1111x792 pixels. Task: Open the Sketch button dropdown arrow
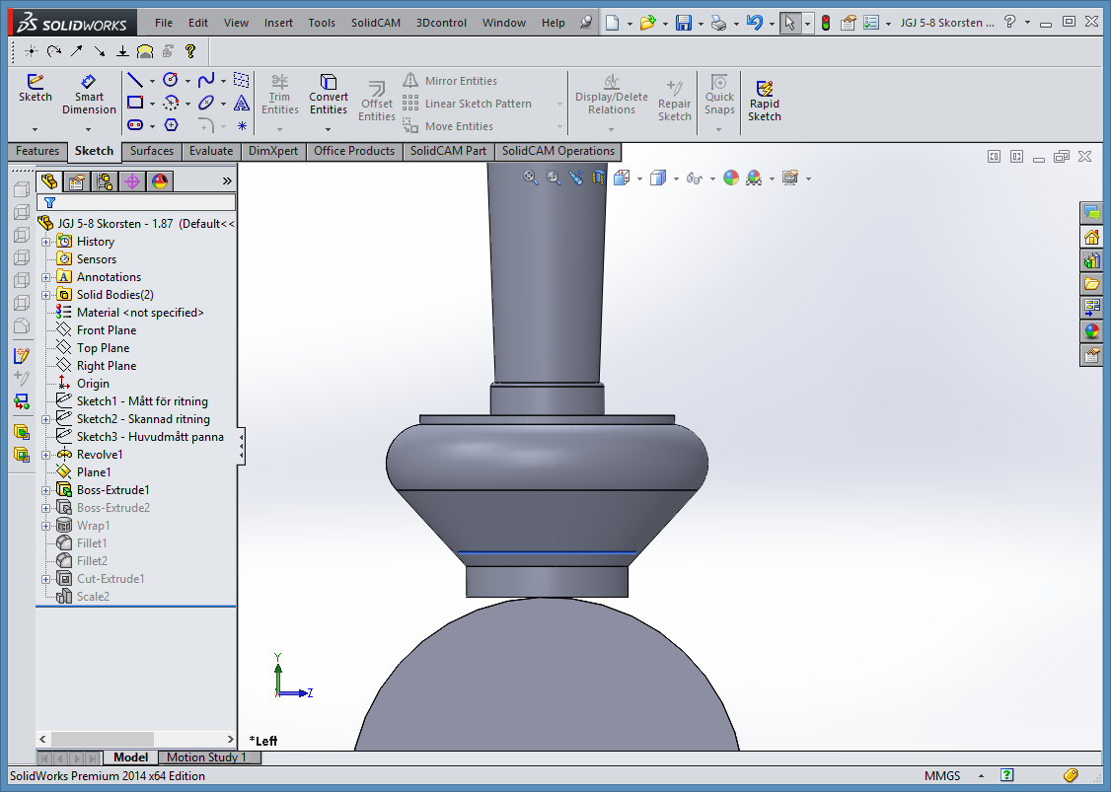[x=35, y=129]
